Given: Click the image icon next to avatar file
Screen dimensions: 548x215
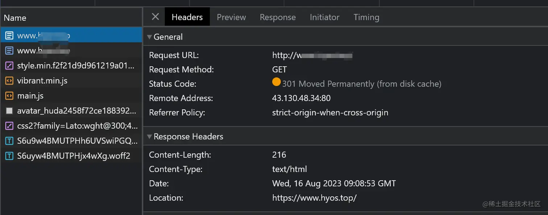Looking at the screenshot, I should coord(9,111).
